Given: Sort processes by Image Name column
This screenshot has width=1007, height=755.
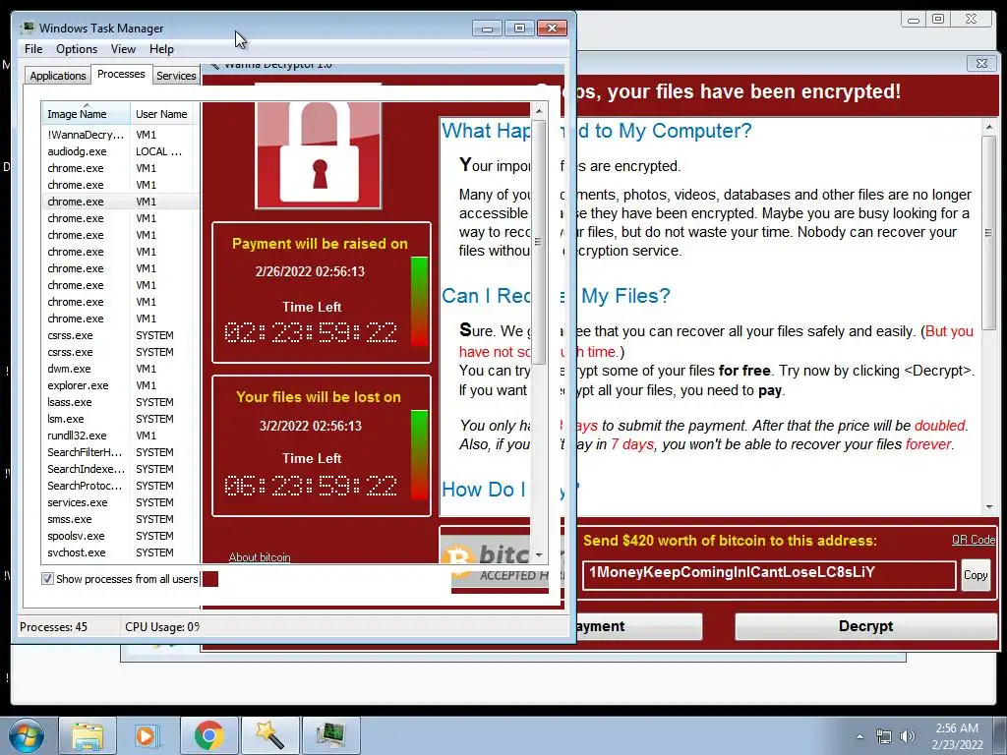Looking at the screenshot, I should point(86,114).
